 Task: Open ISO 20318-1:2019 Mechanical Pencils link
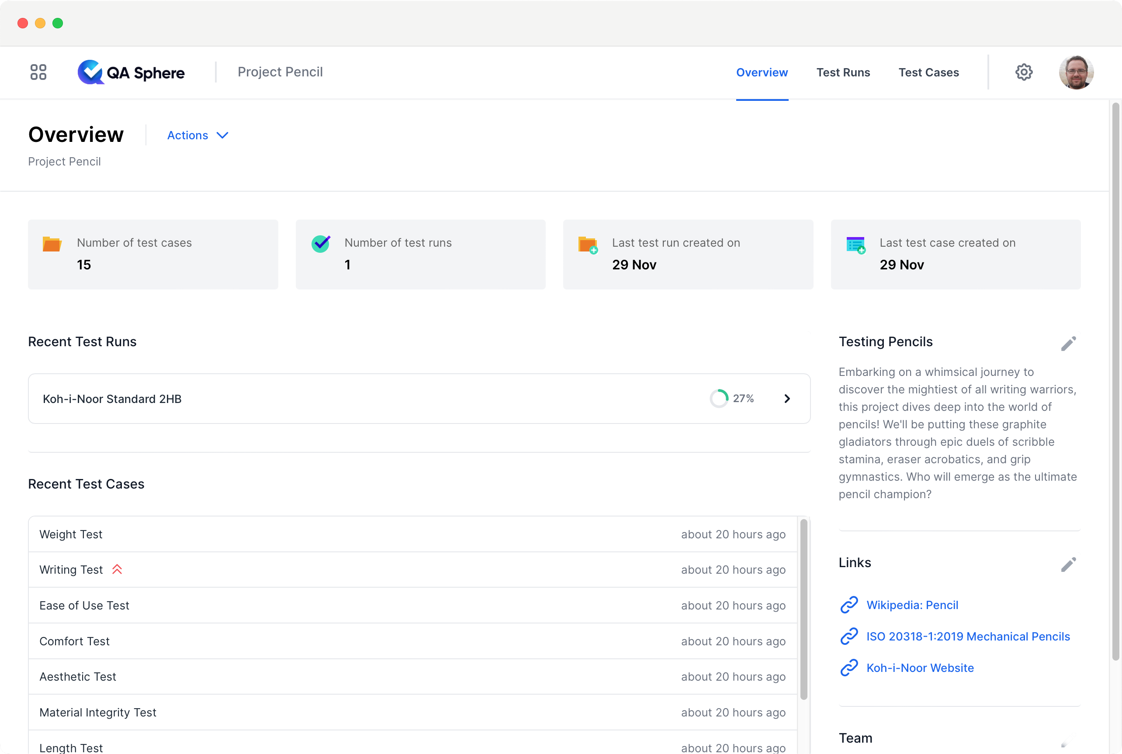coord(968,636)
